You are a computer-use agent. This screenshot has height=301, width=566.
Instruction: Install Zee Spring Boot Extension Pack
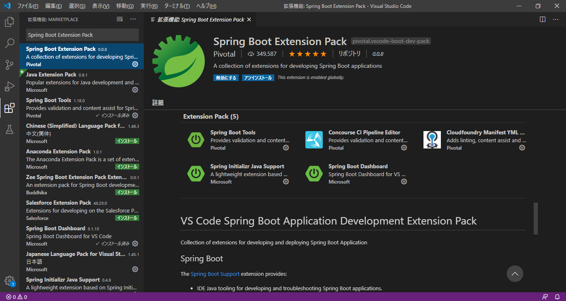click(127, 192)
